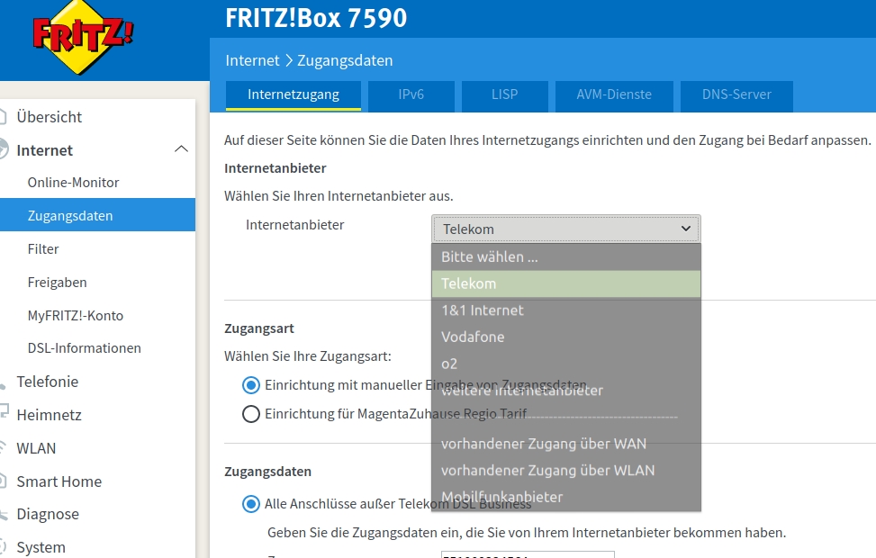Open the Telefonie section
Screen dimensions: 876x558
click(47, 382)
